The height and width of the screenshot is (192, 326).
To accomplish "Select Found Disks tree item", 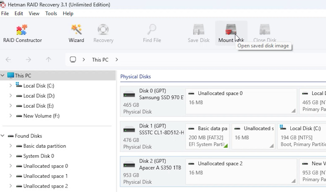I will pos(28,136).
